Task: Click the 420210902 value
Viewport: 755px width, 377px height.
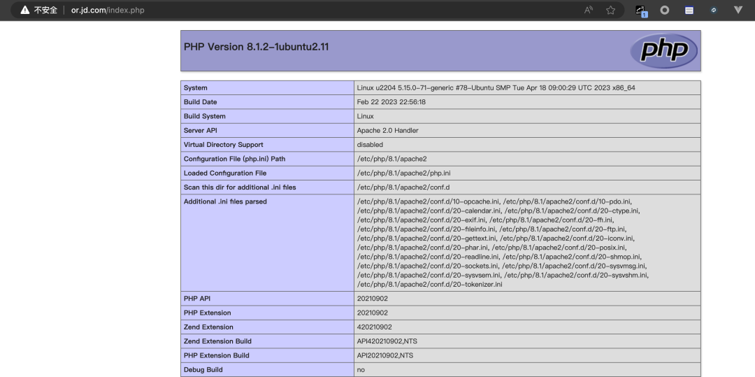Action: [x=375, y=327]
